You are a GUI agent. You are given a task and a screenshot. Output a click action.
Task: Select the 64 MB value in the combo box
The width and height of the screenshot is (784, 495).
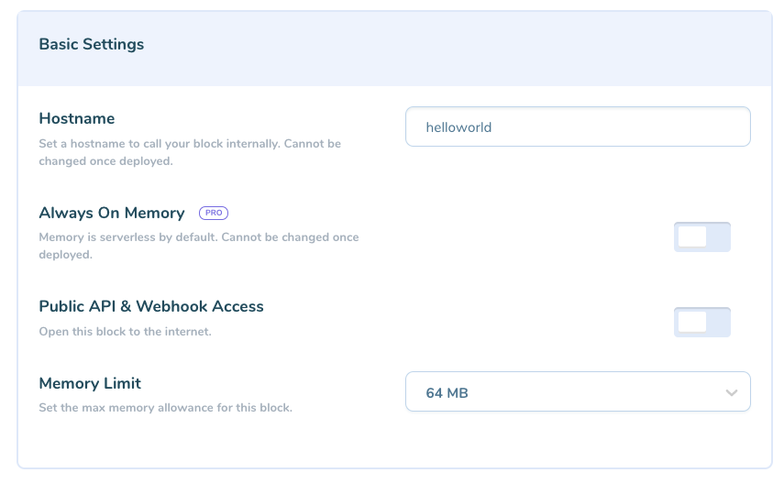[x=447, y=393]
